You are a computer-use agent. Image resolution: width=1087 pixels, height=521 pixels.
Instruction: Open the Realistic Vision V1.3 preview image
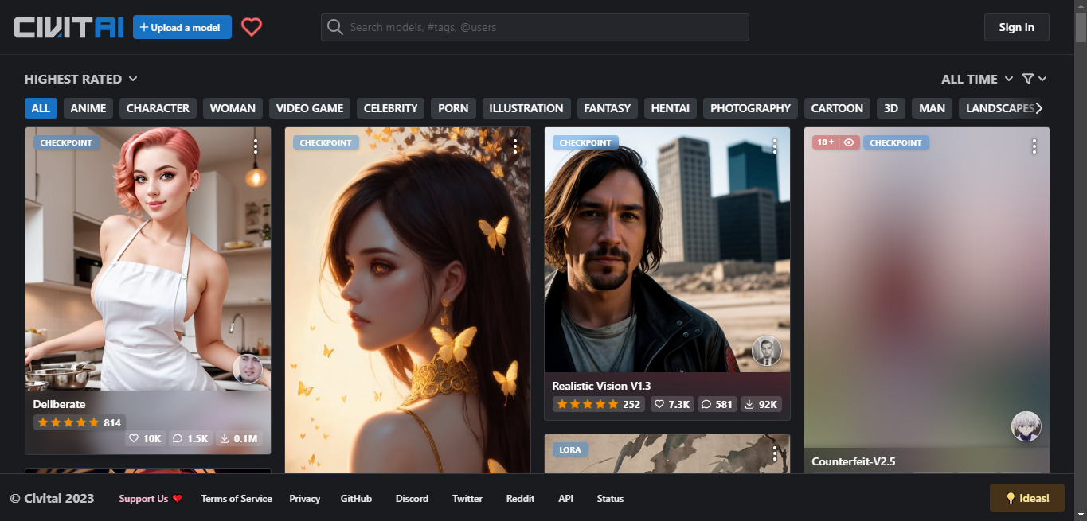tap(667, 249)
